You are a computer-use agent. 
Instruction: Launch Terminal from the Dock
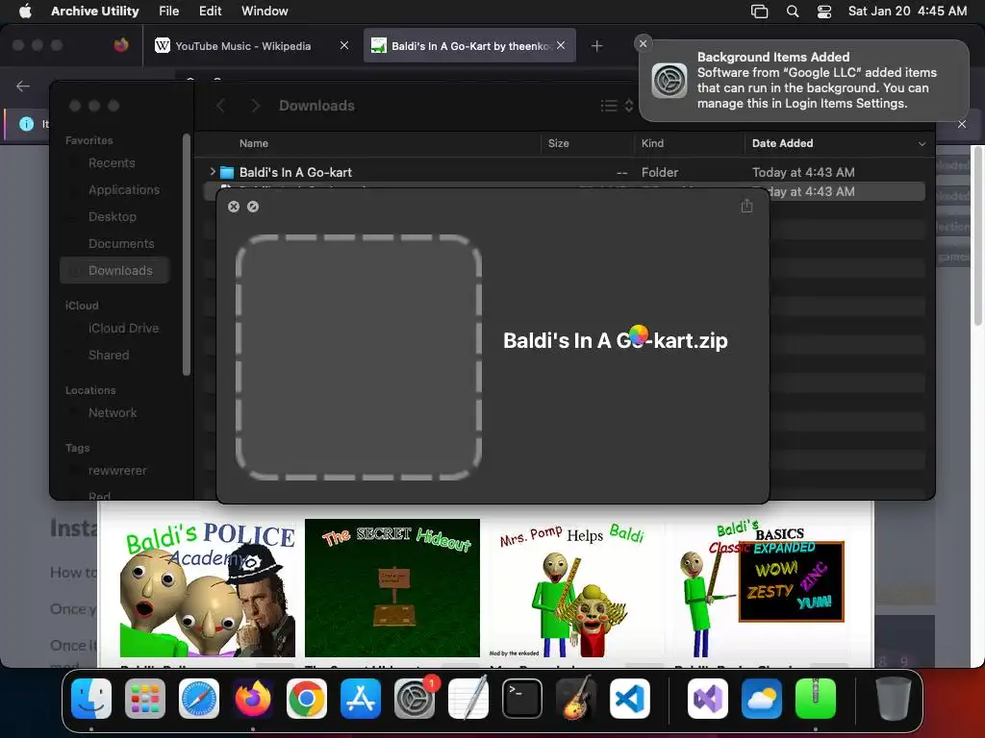pyautogui.click(x=522, y=699)
